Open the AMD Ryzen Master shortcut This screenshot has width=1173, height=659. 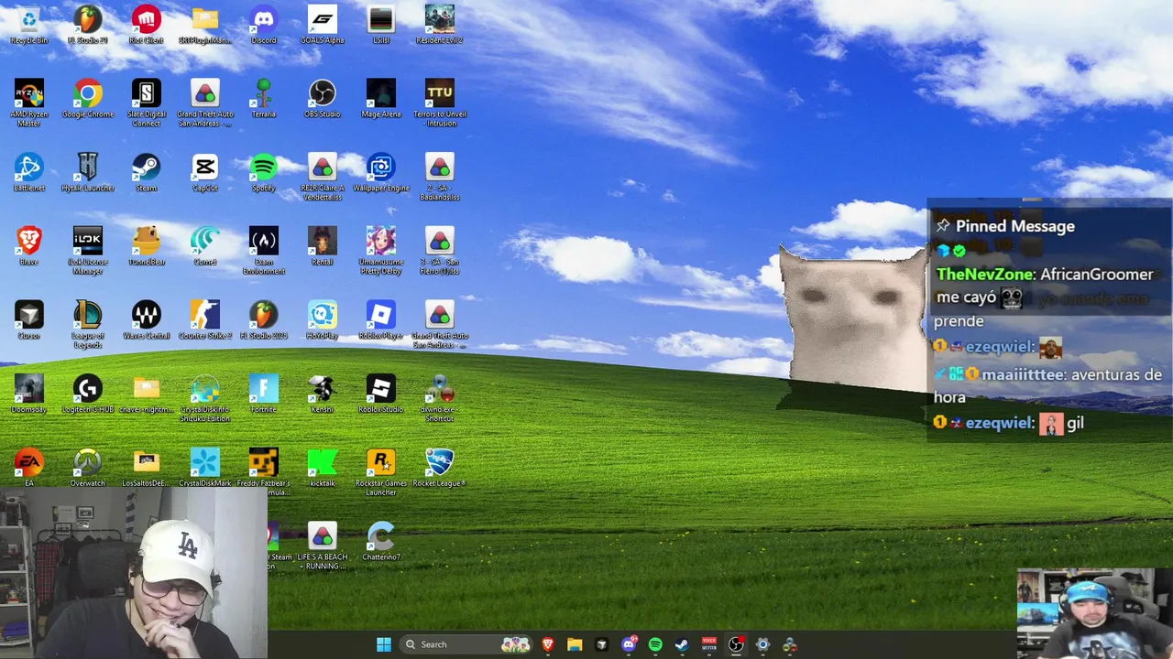pos(29,103)
